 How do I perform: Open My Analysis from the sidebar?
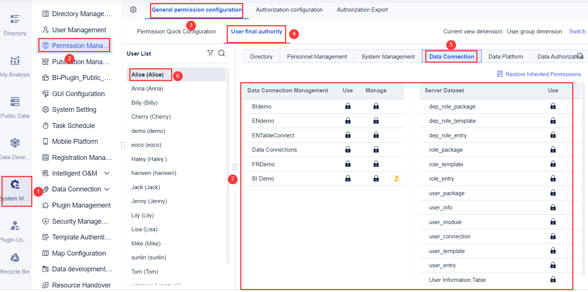[x=15, y=65]
